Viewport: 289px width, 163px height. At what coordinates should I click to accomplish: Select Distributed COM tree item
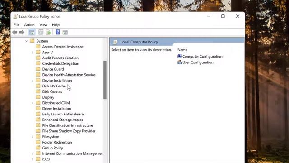pyautogui.click(x=56, y=103)
